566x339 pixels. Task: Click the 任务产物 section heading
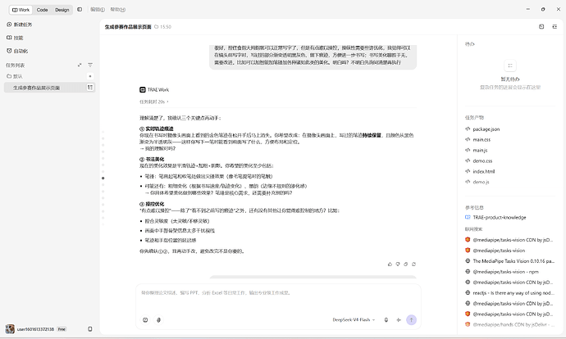pyautogui.click(x=474, y=117)
